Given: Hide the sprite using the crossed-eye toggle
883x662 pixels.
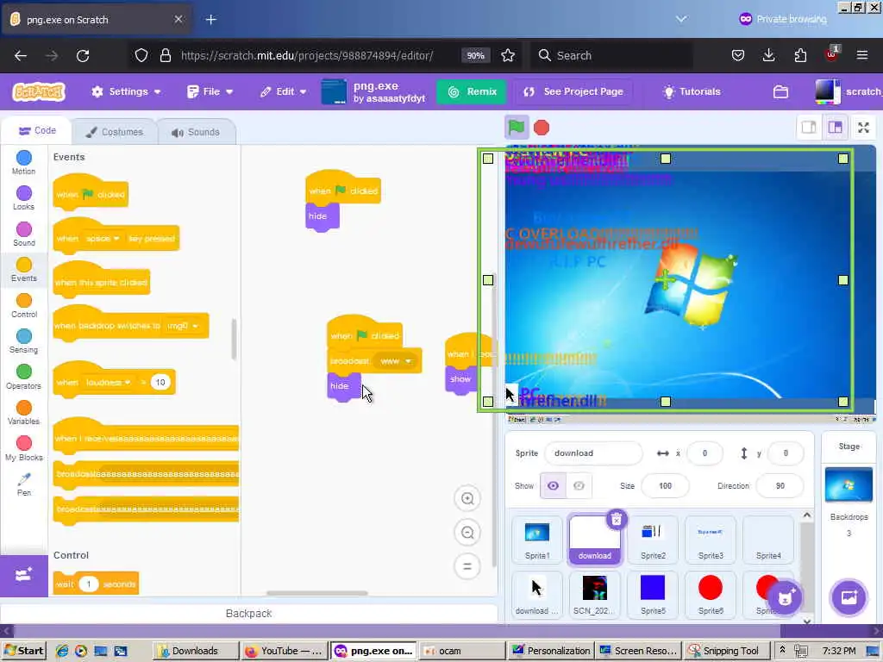Looking at the screenshot, I should tap(579, 486).
